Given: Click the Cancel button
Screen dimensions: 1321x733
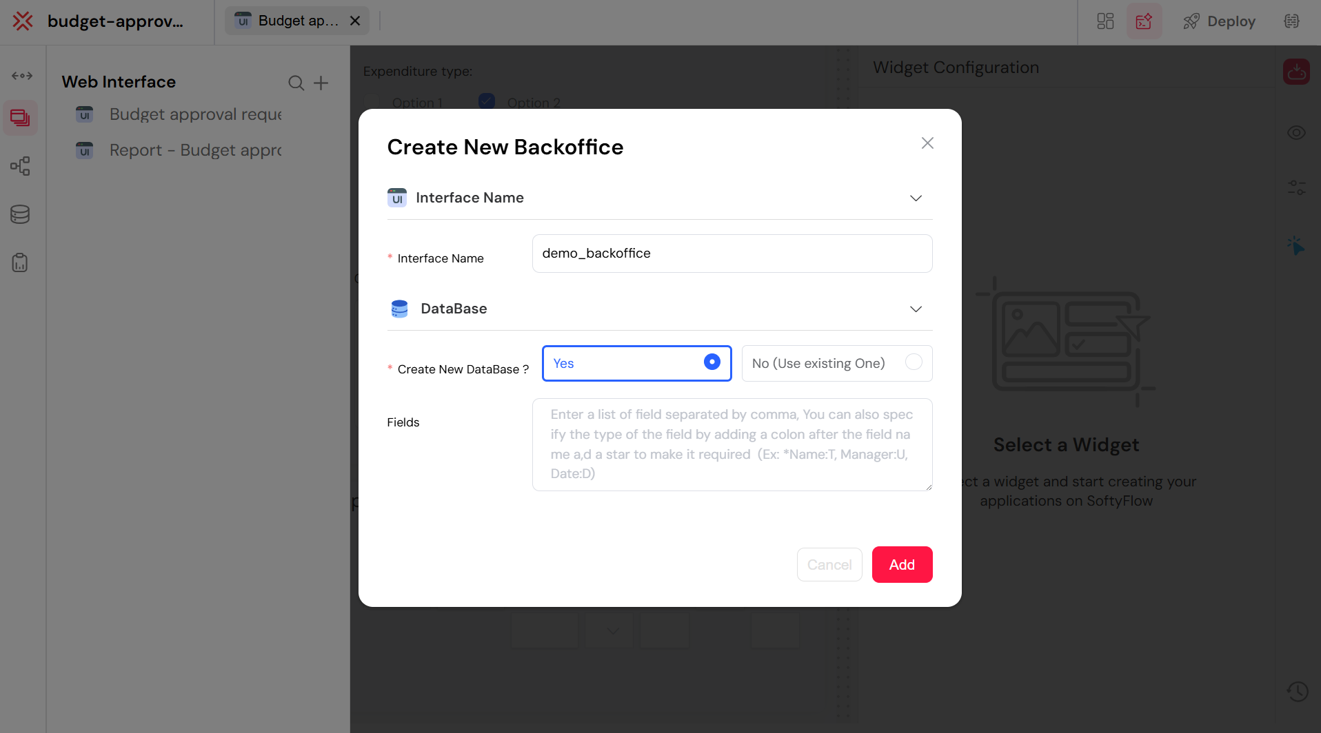Looking at the screenshot, I should 829,564.
